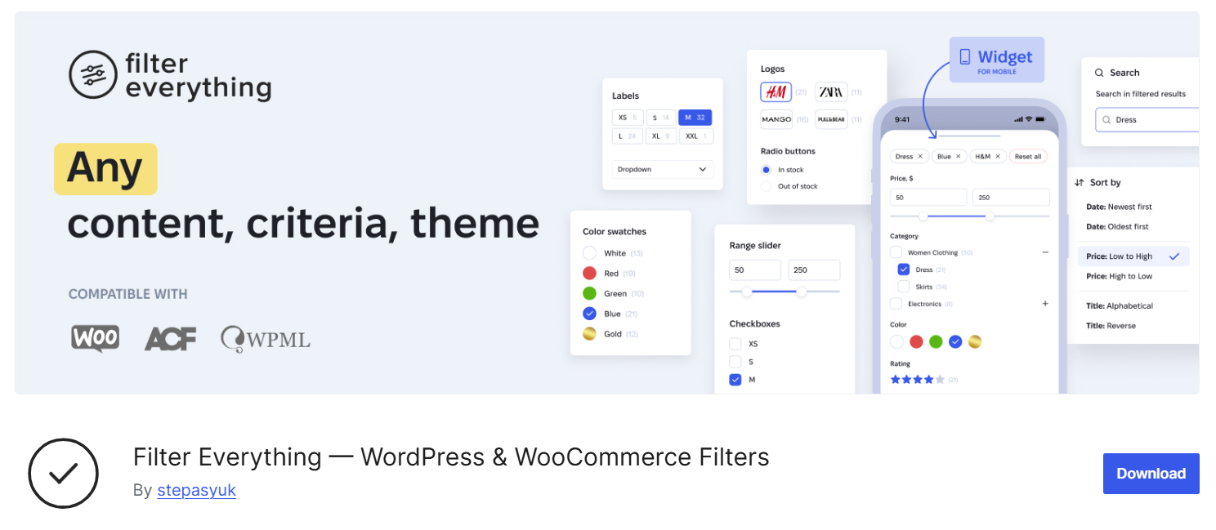Click the ACF compatibility logo
This screenshot has width=1216, height=530.
click(x=170, y=338)
